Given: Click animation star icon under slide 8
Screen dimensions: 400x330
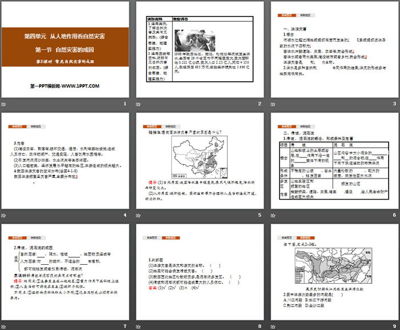Looking at the screenshot, I should 138,327.
